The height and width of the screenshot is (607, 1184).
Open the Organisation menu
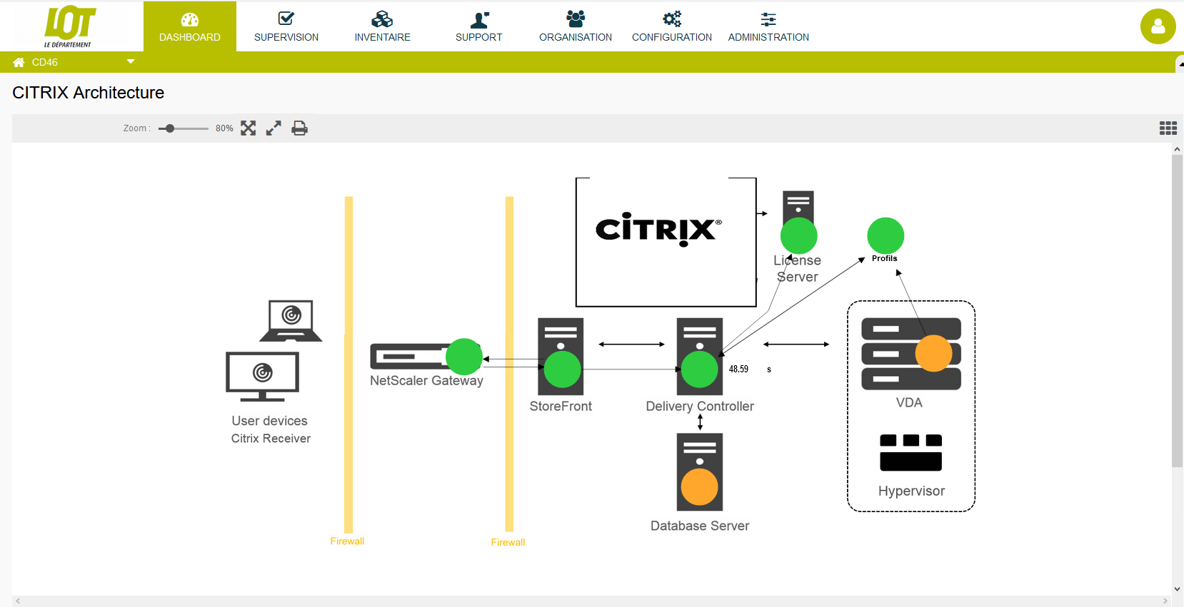point(576,26)
